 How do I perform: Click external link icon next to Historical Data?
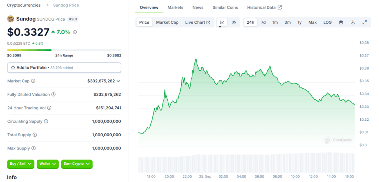point(280,7)
